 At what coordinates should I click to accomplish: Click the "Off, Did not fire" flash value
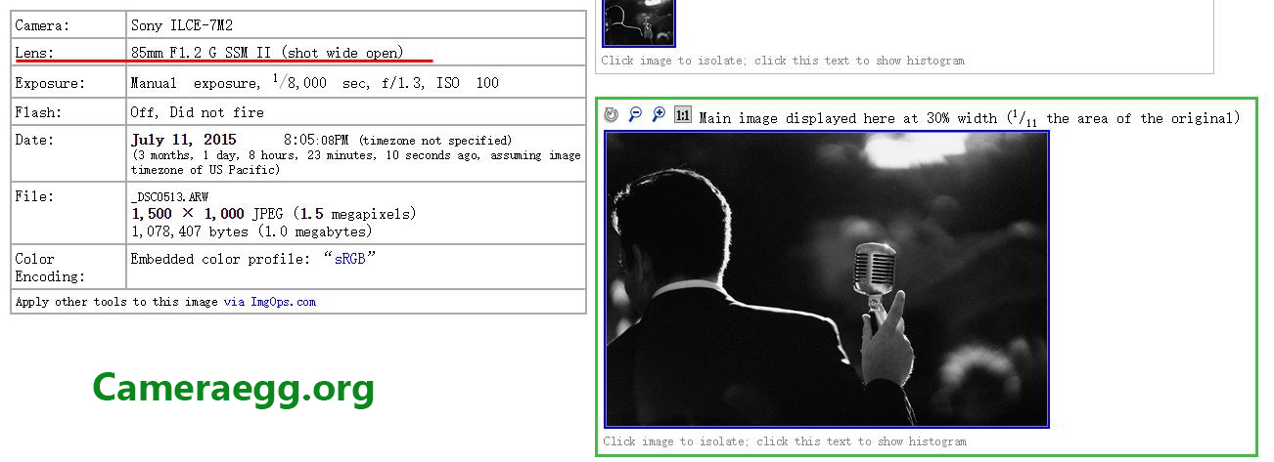[197, 112]
